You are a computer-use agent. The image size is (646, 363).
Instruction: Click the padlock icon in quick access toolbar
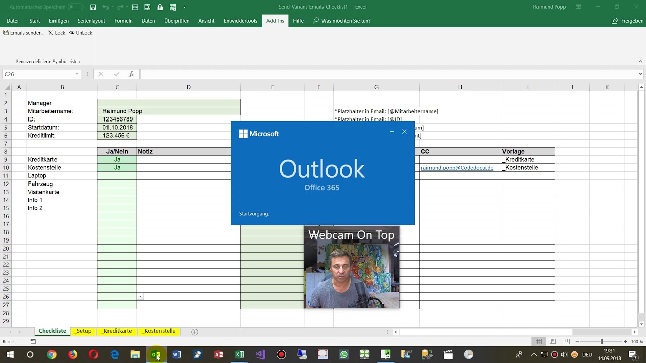[x=160, y=7]
